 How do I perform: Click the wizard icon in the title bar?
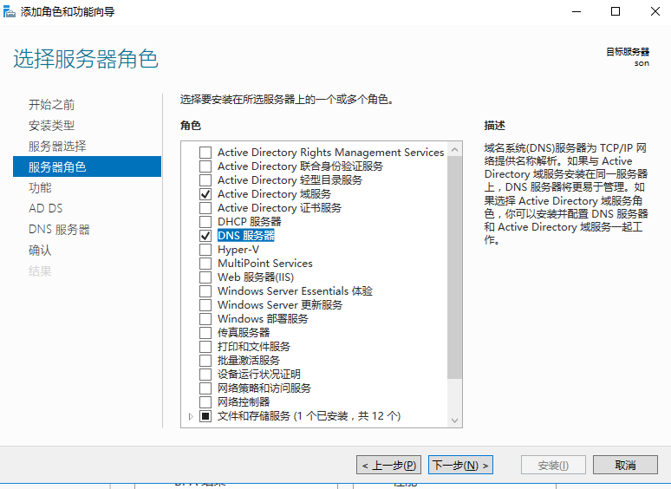click(9, 11)
